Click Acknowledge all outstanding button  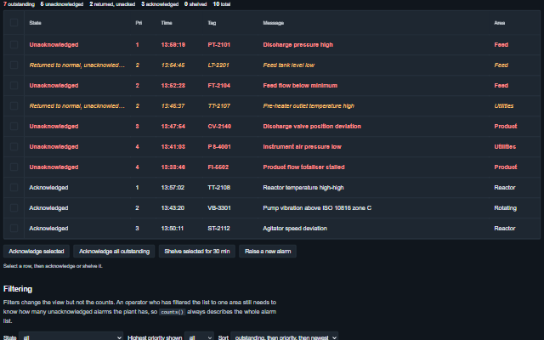(x=114, y=252)
